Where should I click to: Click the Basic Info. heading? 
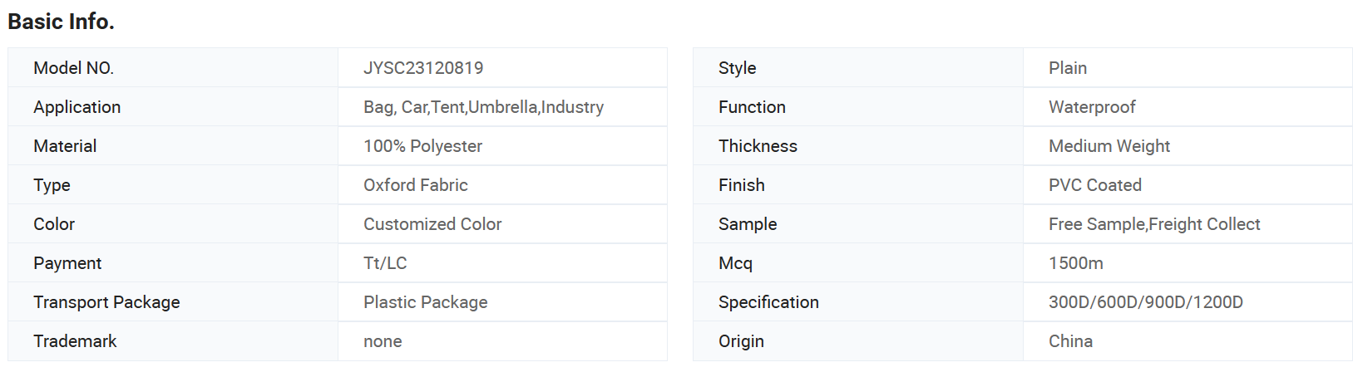(x=61, y=22)
